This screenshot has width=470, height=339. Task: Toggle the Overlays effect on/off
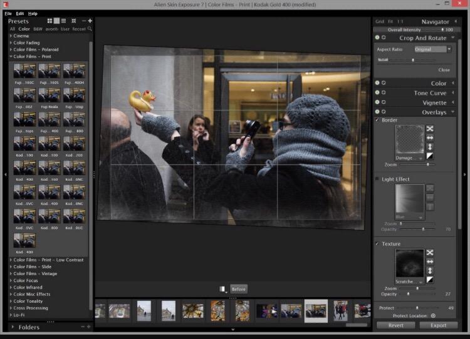[x=377, y=111]
